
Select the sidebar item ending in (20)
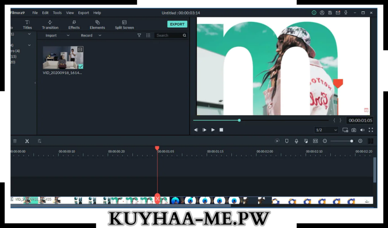point(13,62)
